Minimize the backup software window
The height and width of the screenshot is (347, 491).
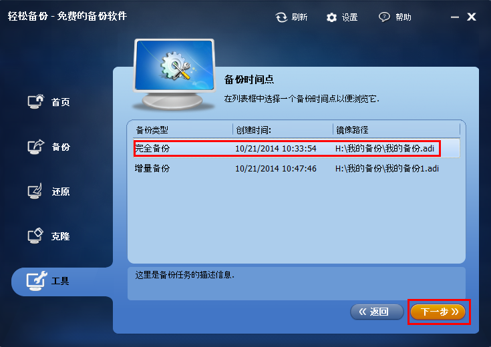click(x=455, y=17)
